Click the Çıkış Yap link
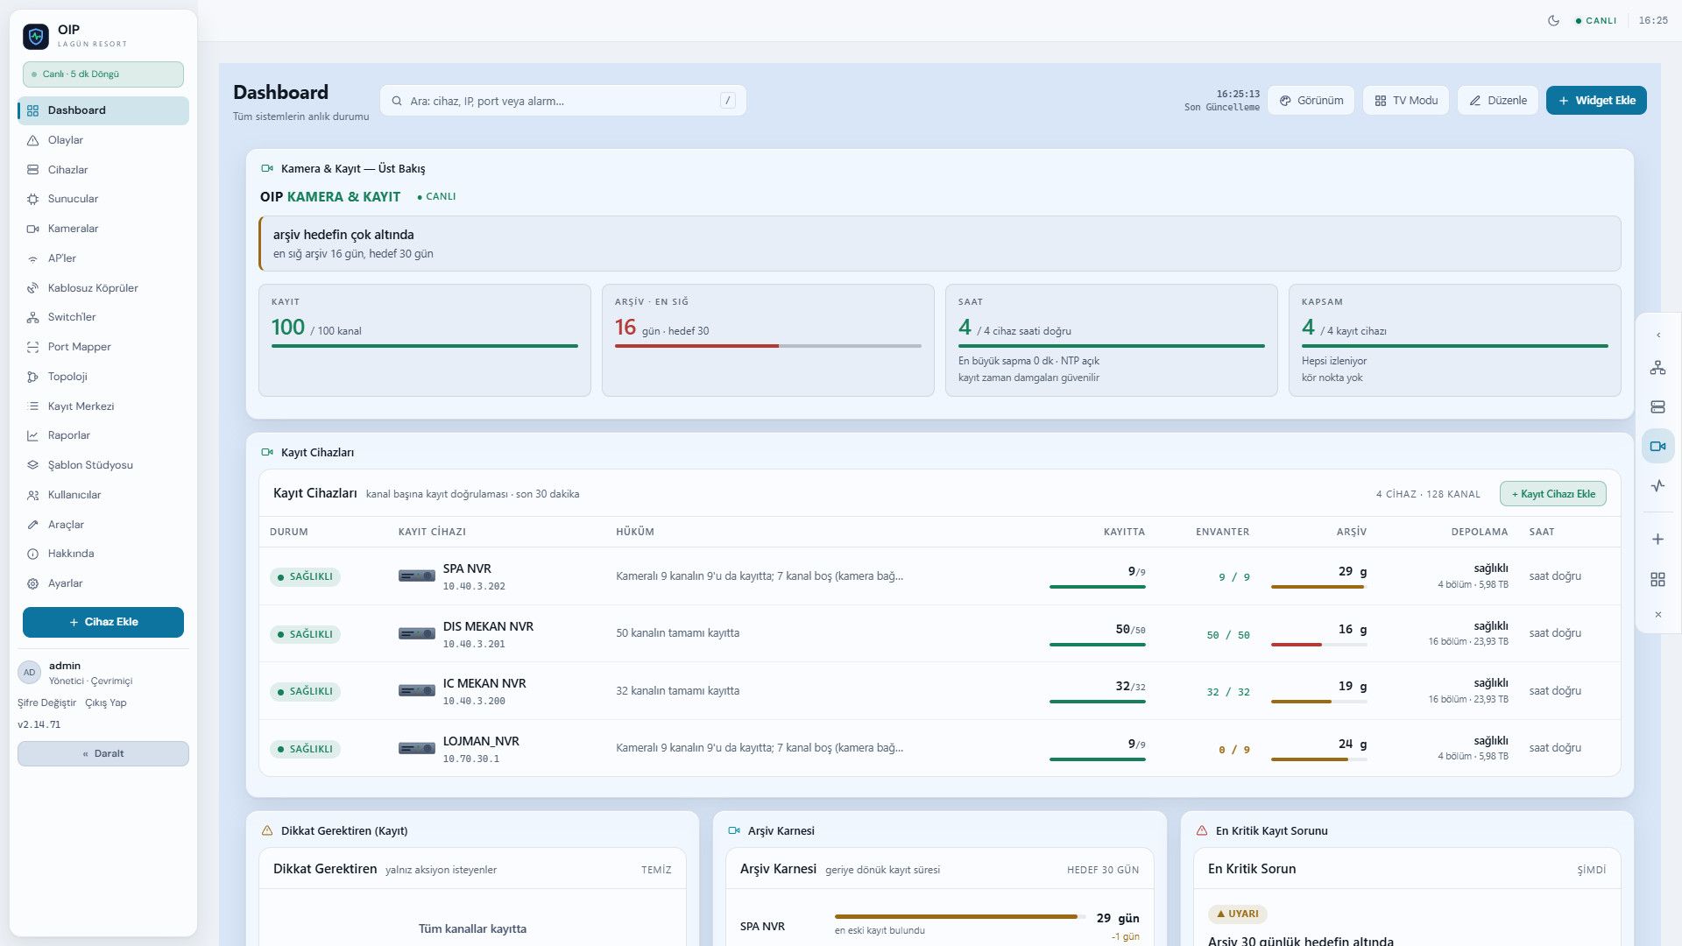 click(x=105, y=702)
